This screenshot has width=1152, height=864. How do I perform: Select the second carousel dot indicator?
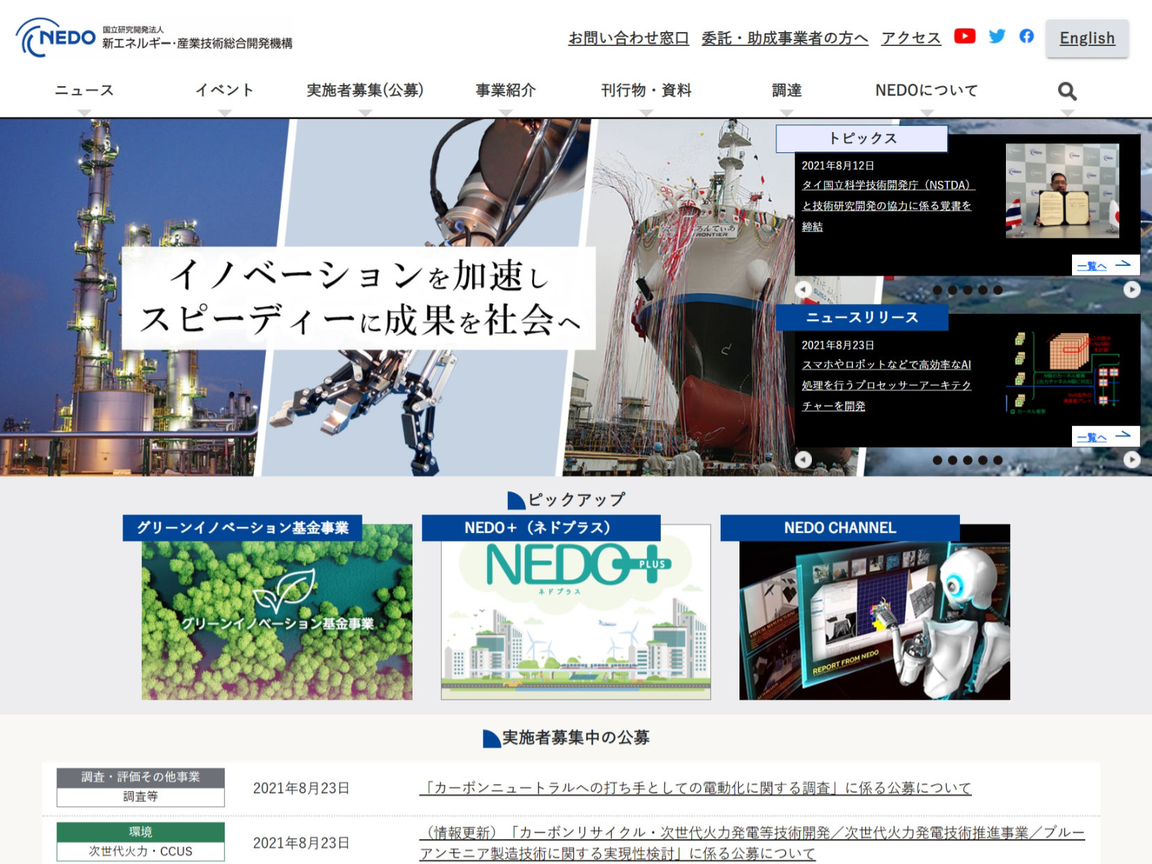point(954,290)
